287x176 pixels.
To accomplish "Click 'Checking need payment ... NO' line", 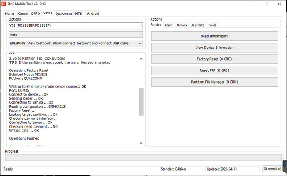I will tap(34, 127).
